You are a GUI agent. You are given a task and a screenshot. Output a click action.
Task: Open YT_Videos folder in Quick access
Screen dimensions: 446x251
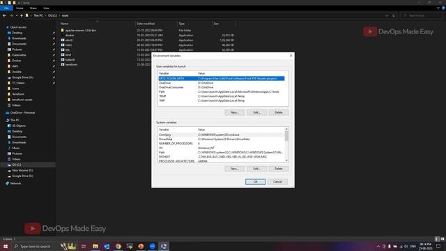tap(18, 83)
